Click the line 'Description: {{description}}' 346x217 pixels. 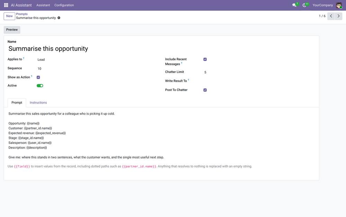click(28, 148)
